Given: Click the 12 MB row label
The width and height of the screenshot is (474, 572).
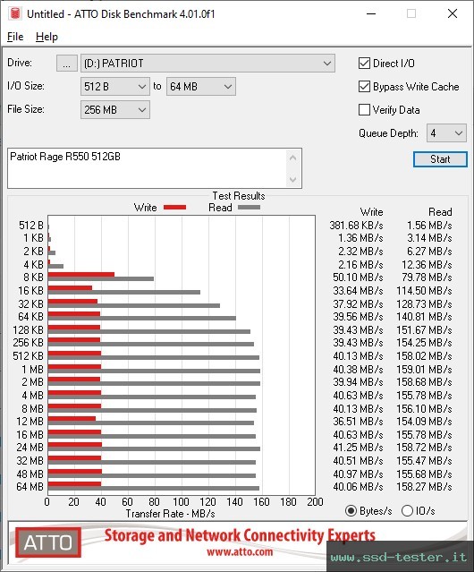Looking at the screenshot, I should (x=30, y=422).
